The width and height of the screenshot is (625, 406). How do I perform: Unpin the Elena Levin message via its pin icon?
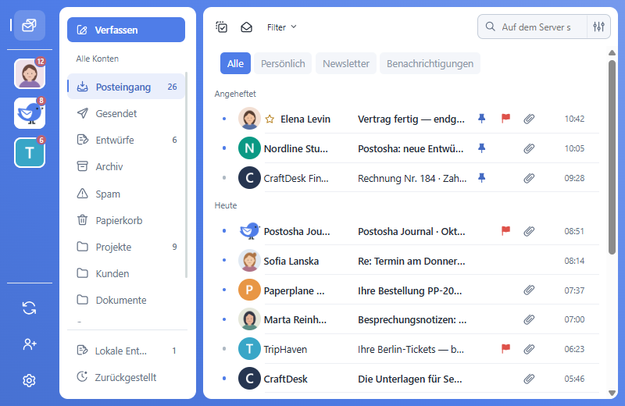point(481,119)
